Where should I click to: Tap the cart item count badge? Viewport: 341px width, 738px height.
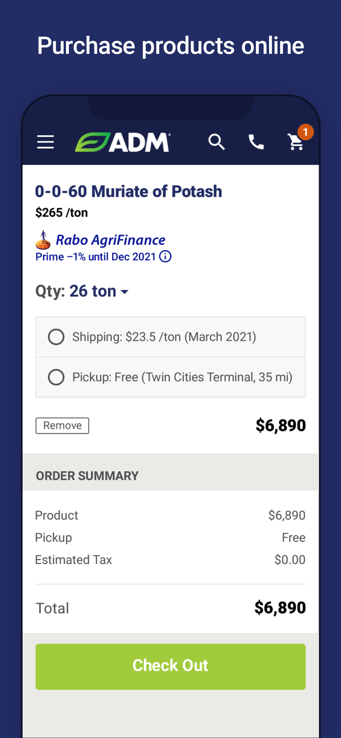point(306,132)
